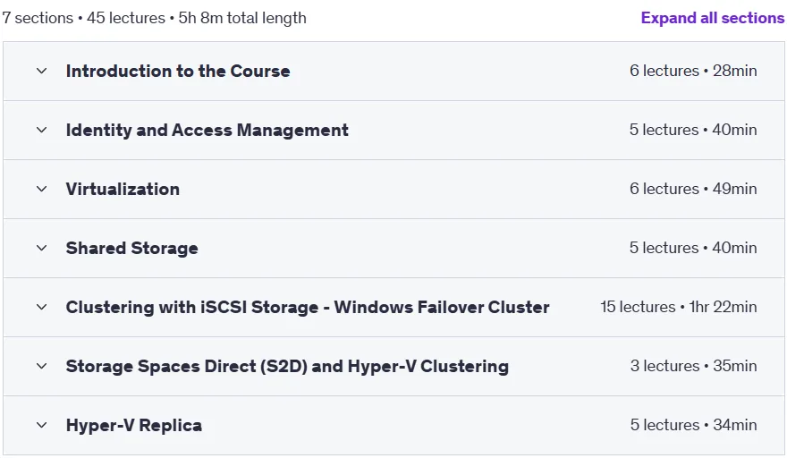This screenshot has height=458, width=787.
Task: Click the 15 lectures • 1hr 22min label
Action: click(x=679, y=307)
